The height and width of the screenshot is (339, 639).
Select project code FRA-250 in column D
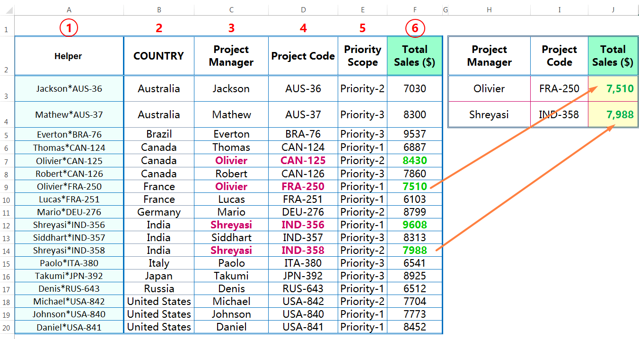[x=303, y=186]
